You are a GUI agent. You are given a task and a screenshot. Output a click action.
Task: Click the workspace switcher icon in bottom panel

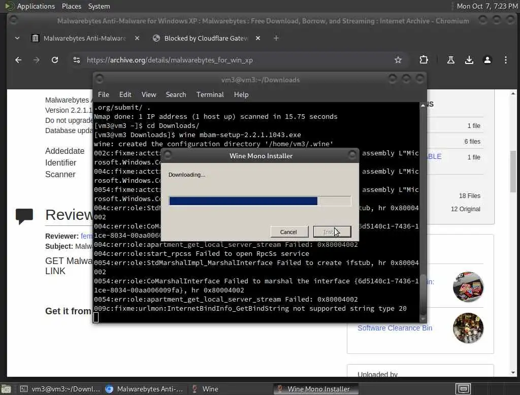coord(463,389)
